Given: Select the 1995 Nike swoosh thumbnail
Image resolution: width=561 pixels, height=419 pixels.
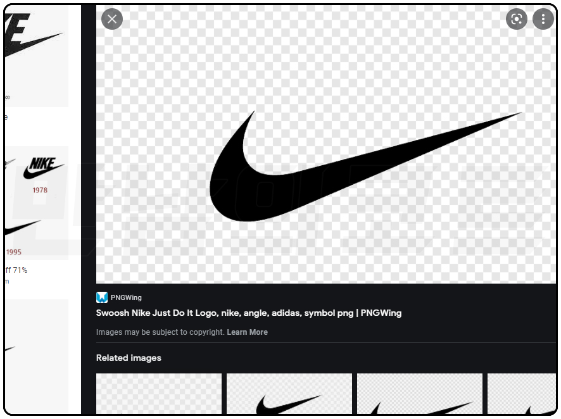Looking at the screenshot, I should [22, 229].
